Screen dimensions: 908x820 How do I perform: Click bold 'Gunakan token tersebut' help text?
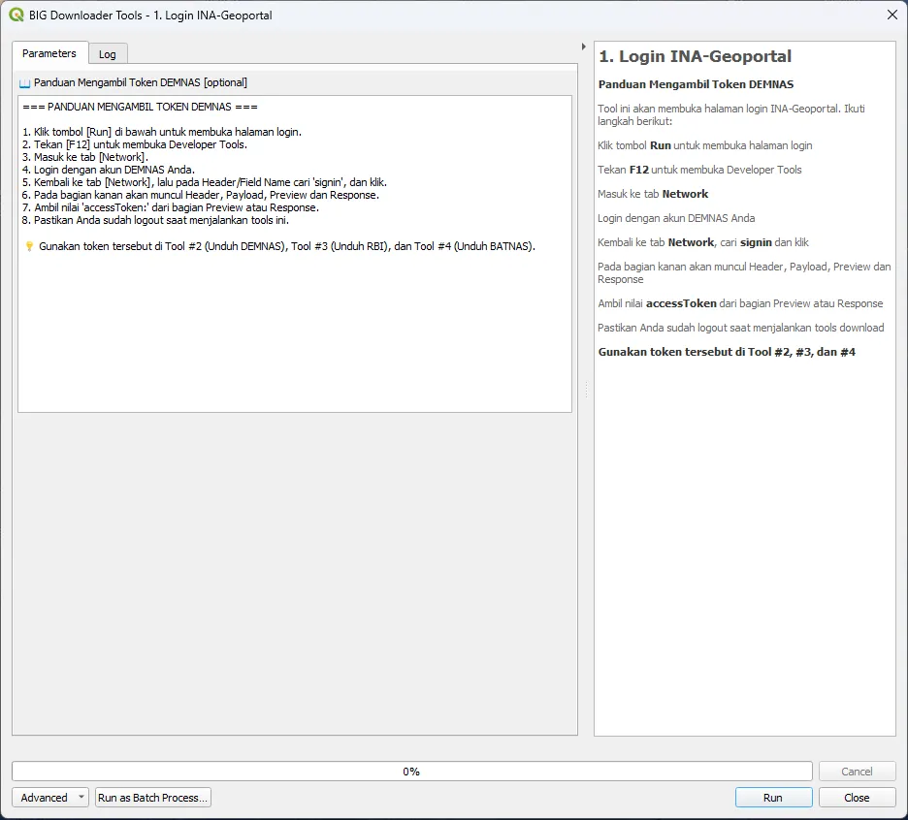click(727, 352)
